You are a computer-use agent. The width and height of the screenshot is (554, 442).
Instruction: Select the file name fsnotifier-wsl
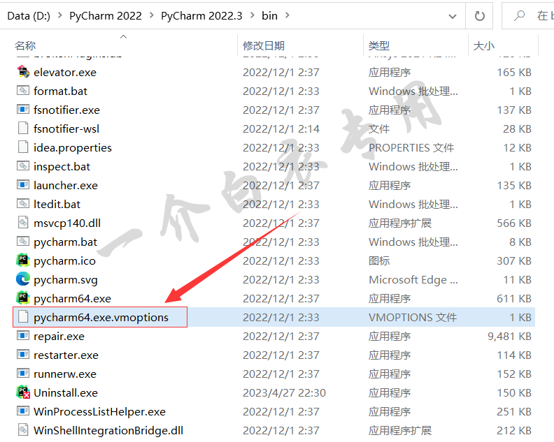tap(66, 128)
